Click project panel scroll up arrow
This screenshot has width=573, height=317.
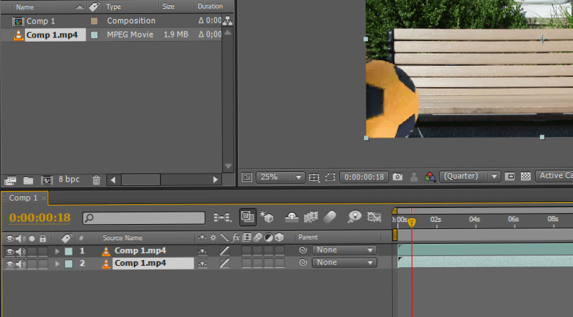pos(228,32)
